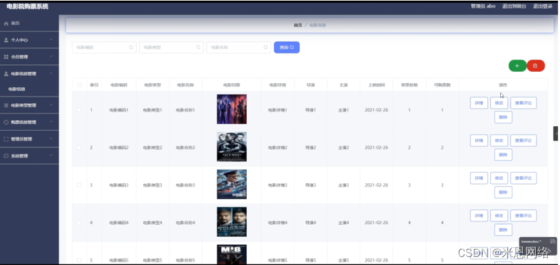Click 修改 for row 电影编码2
Image resolution: width=560 pixels, height=265 pixels.
coord(499,141)
